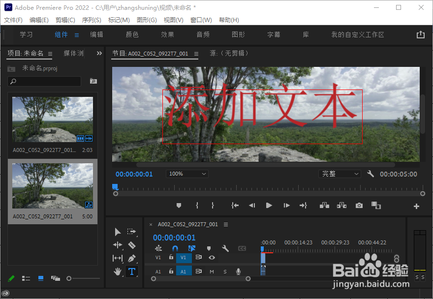This screenshot has height=299, width=433.
Task: Enable A1 voice-over record microphone
Action: (238, 271)
